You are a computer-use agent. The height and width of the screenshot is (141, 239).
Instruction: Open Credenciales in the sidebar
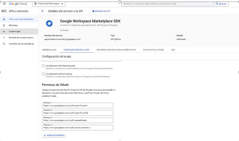tap(19, 32)
